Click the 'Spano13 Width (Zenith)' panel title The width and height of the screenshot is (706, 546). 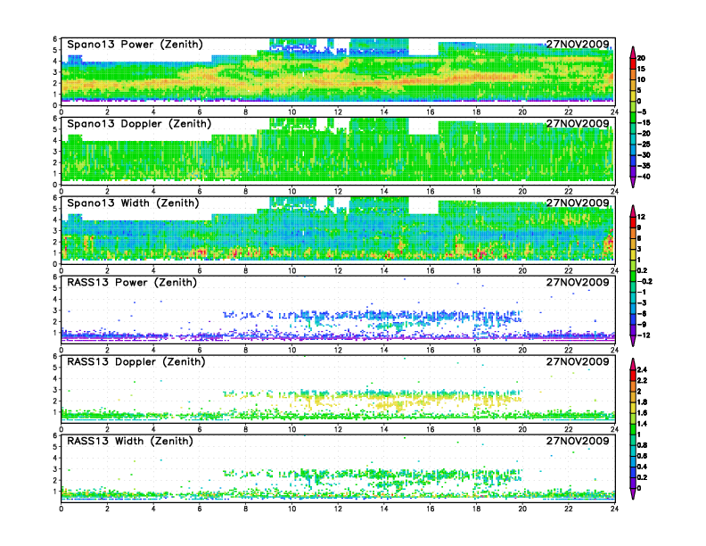pos(134,203)
